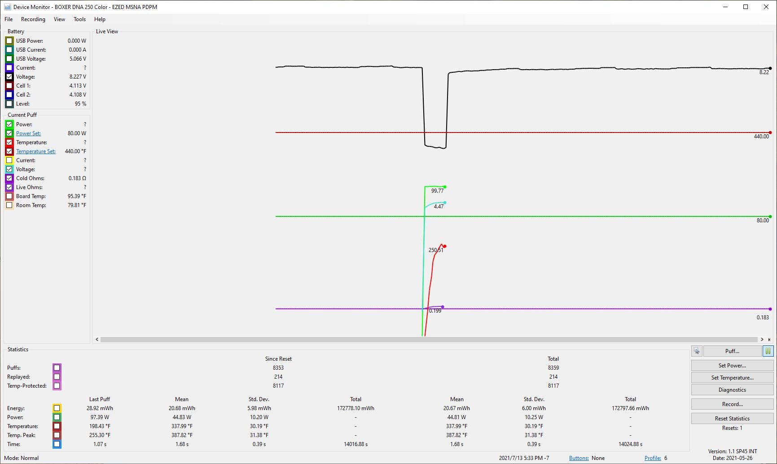Enable the Puffs statistics checkbox
Viewport: 777px width, 464px height.
57,368
